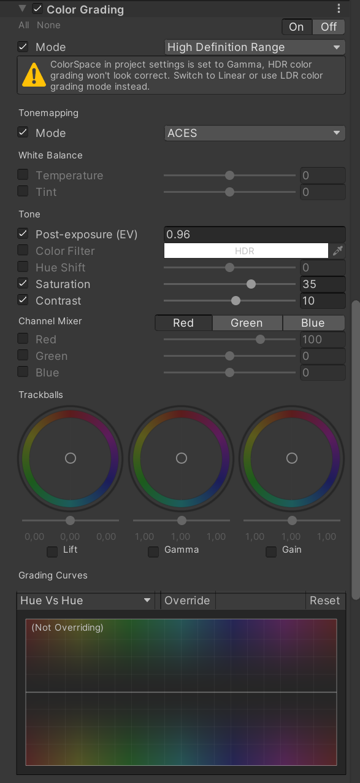Uncheck the Contrast override checkbox
The width and height of the screenshot is (360, 783).
tap(23, 300)
